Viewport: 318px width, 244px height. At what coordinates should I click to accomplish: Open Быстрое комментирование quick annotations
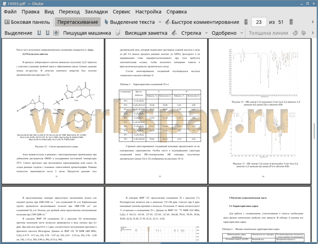tap(202, 22)
